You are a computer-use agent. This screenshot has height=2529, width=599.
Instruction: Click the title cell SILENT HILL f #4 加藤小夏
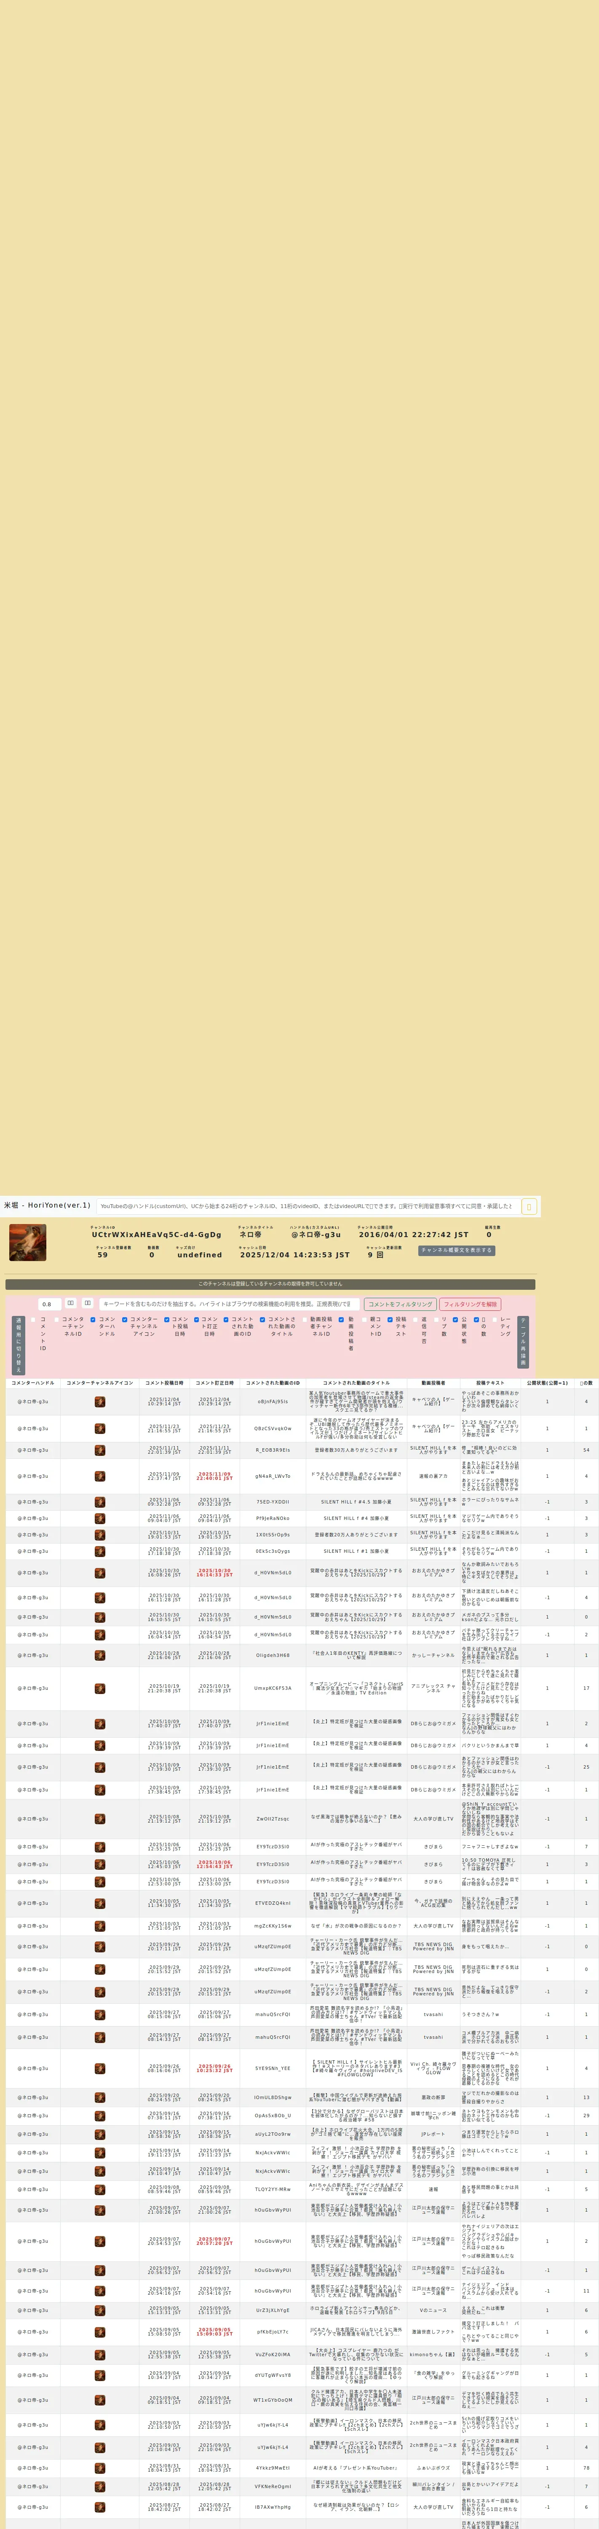click(x=356, y=1518)
